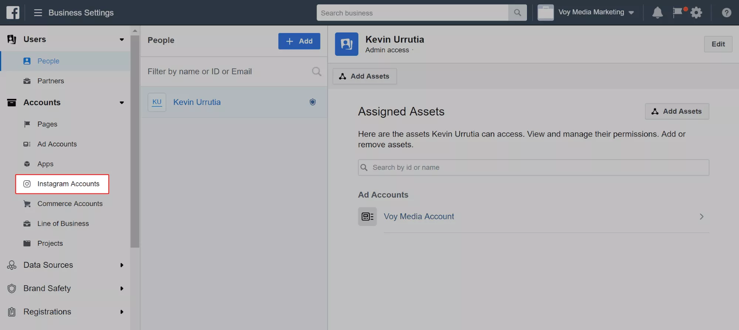Click the Facebook logo icon
The image size is (739, 330).
pos(13,13)
